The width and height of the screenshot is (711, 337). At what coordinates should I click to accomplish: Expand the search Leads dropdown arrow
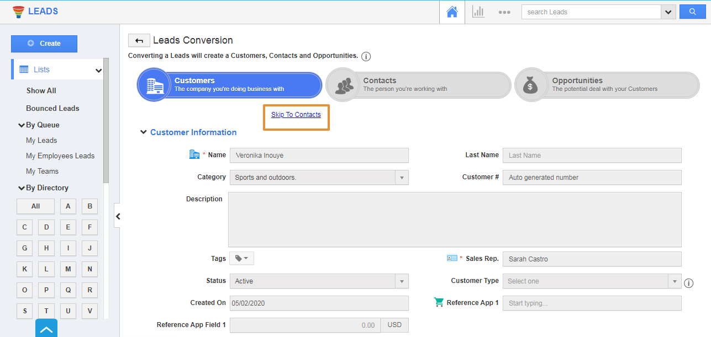click(668, 12)
